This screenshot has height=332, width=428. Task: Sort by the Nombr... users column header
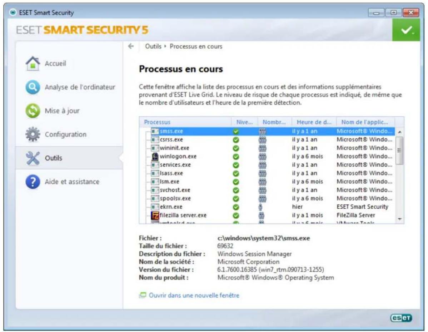click(x=274, y=122)
